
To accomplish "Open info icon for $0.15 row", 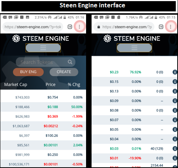I will tap(175, 82).
